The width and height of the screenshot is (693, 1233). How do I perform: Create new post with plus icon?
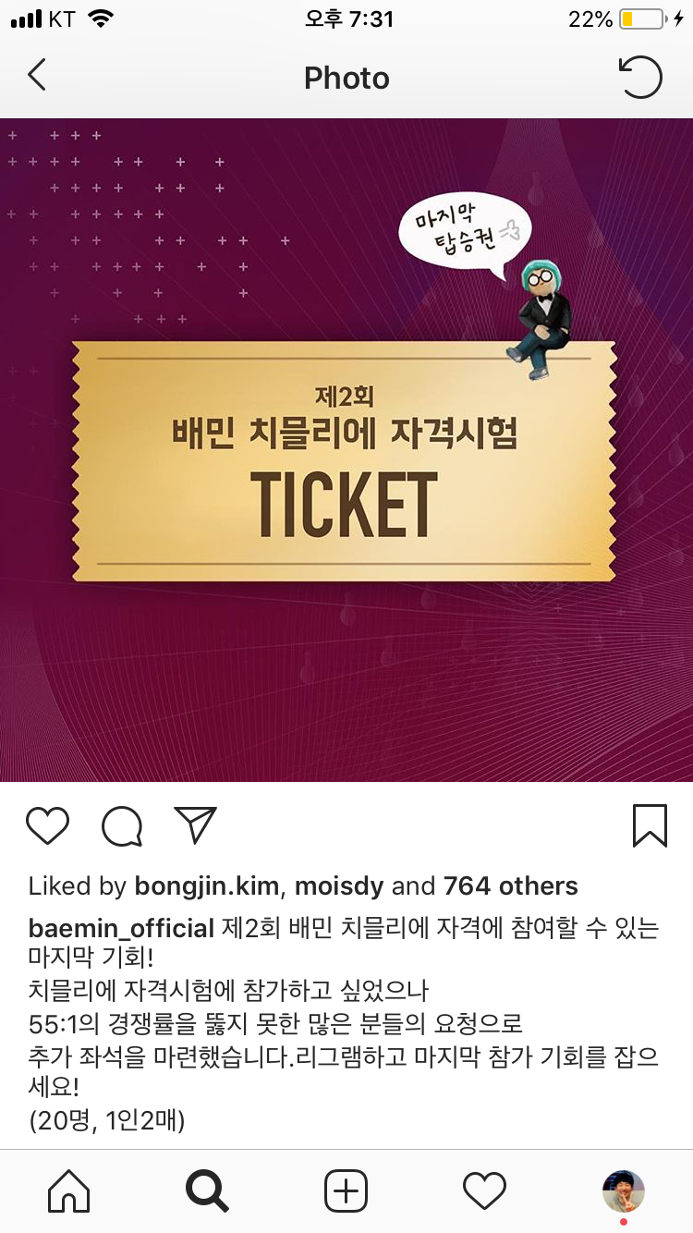coord(346,1190)
